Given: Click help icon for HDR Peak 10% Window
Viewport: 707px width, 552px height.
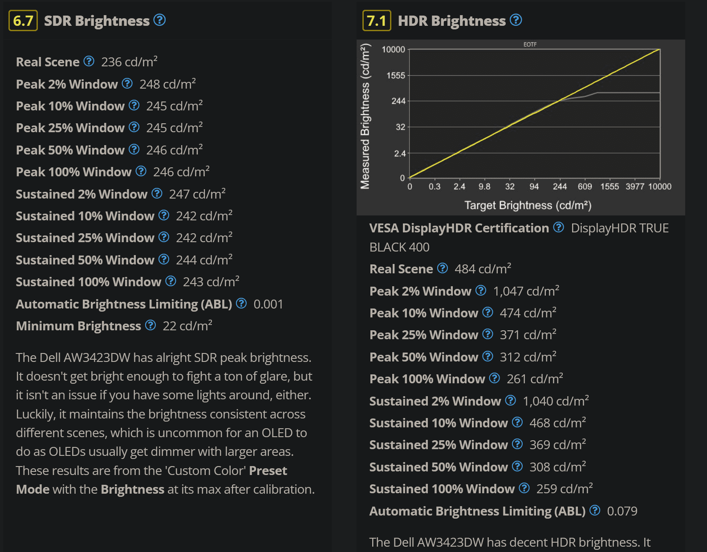Looking at the screenshot, I should point(488,312).
